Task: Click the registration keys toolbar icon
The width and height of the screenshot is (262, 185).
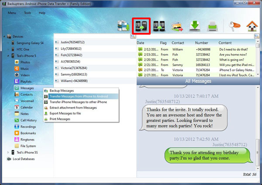Action: coord(234,26)
